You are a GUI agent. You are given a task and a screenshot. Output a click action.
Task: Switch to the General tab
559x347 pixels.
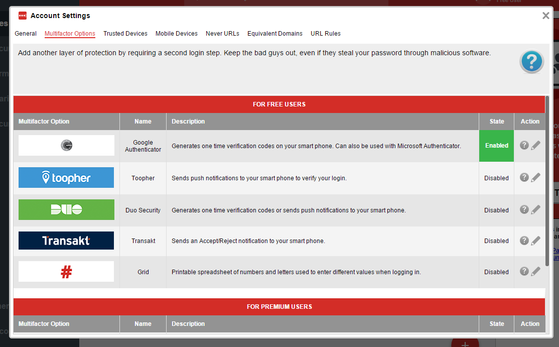(25, 34)
